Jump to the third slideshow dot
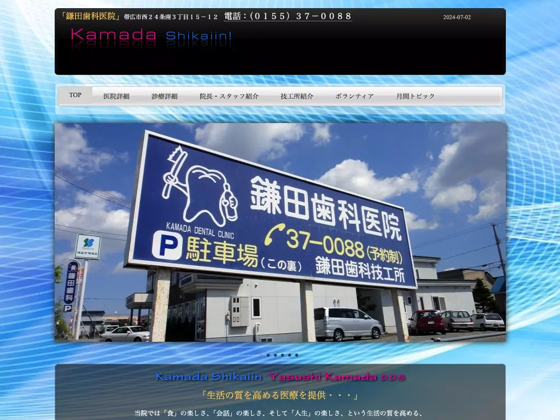 276,355
